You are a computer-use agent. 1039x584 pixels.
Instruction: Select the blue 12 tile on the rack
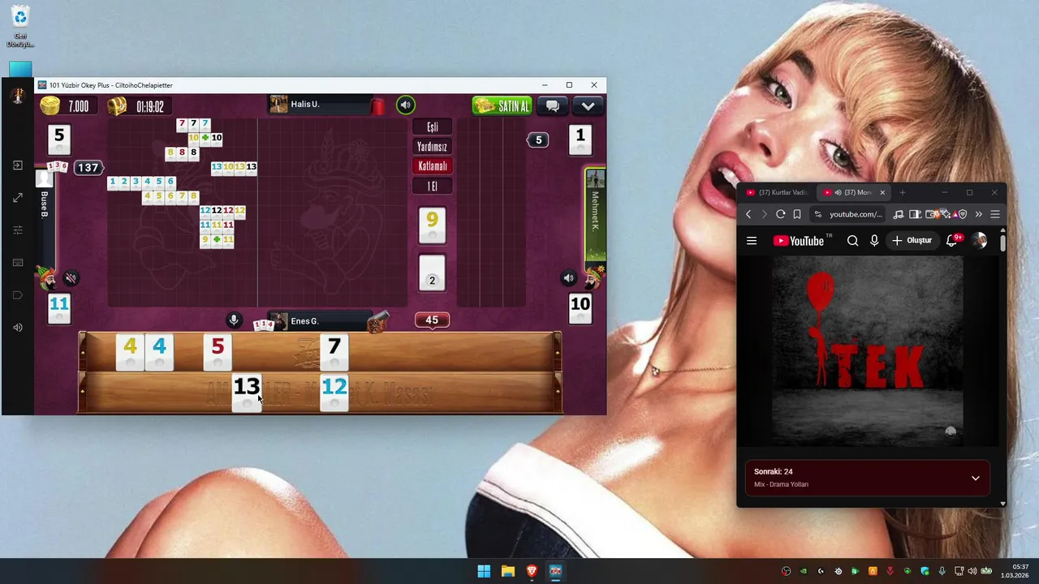[334, 392]
